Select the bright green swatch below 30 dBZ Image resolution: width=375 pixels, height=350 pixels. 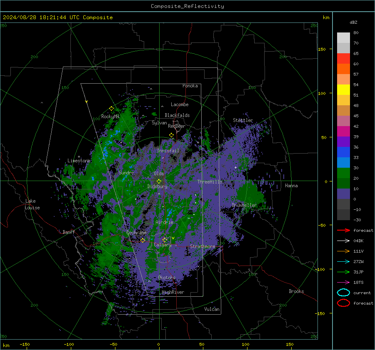[343, 173]
